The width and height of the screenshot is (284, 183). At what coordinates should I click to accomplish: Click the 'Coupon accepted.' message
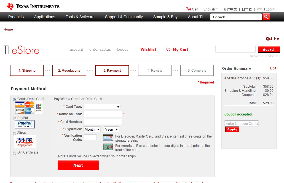pyautogui.click(x=238, y=114)
